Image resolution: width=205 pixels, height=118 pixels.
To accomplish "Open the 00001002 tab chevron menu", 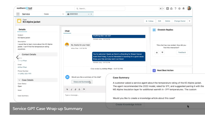I will point(89,14).
